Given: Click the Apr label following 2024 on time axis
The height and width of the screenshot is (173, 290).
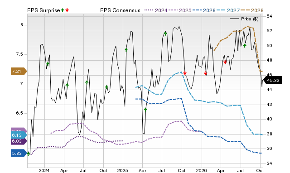Looking at the screenshot, I should pyautogui.click(x=64, y=170).
